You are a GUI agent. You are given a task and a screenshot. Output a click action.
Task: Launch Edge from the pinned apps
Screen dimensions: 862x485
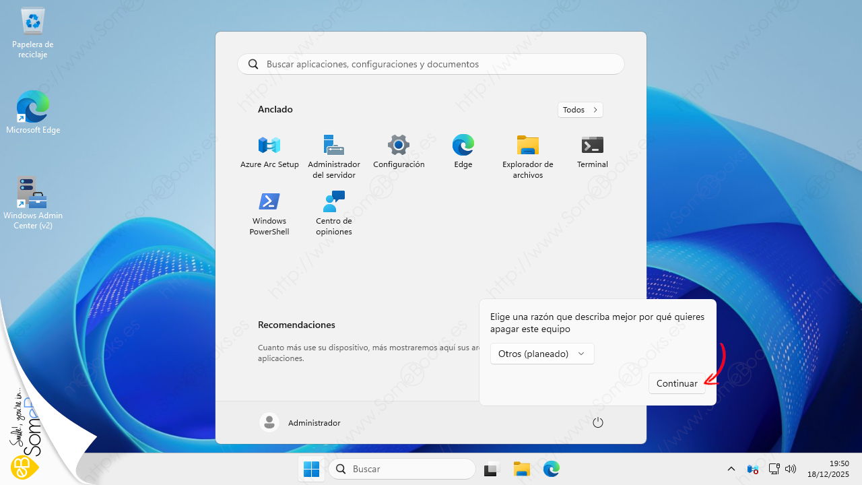[463, 145]
